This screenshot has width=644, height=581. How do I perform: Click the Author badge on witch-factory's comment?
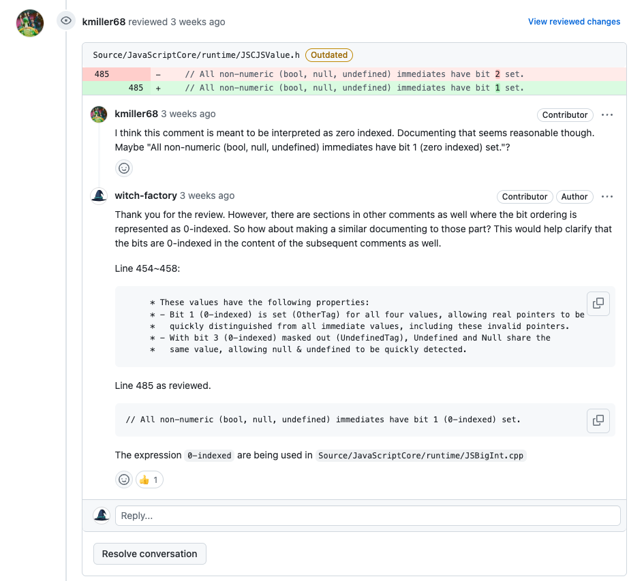[574, 197]
